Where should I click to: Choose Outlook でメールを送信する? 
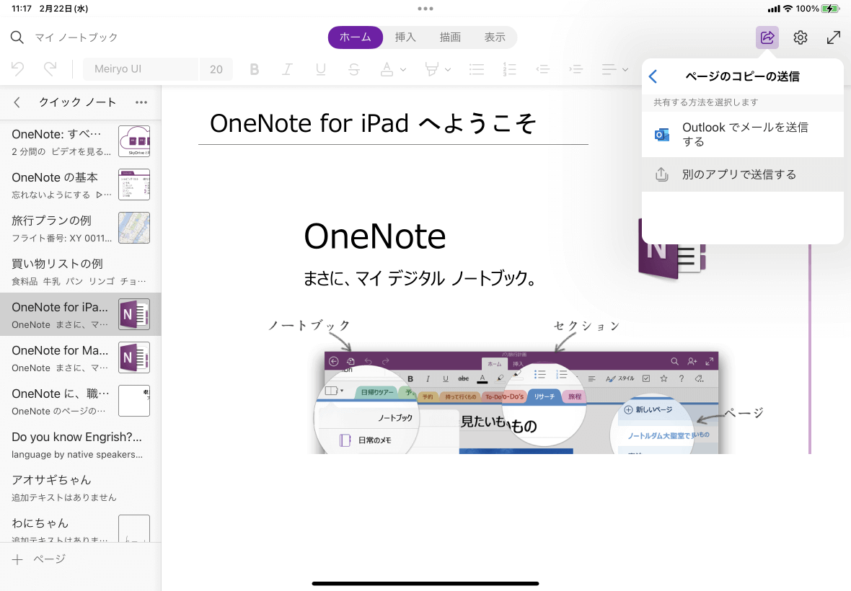(742, 135)
